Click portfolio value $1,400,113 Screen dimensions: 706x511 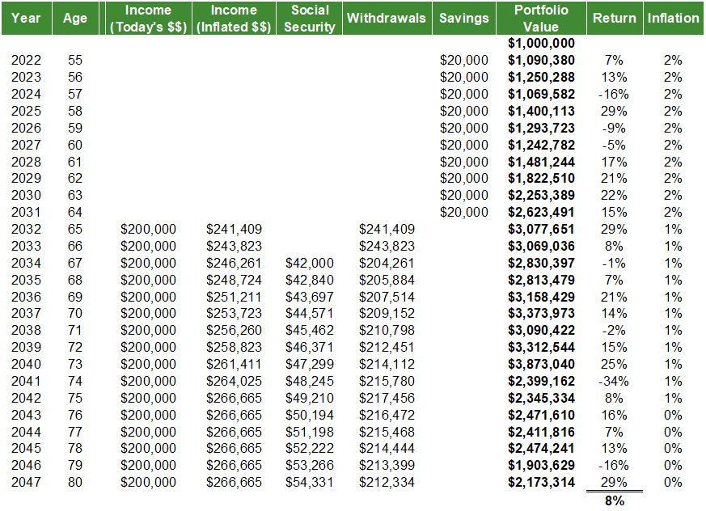coord(541,112)
